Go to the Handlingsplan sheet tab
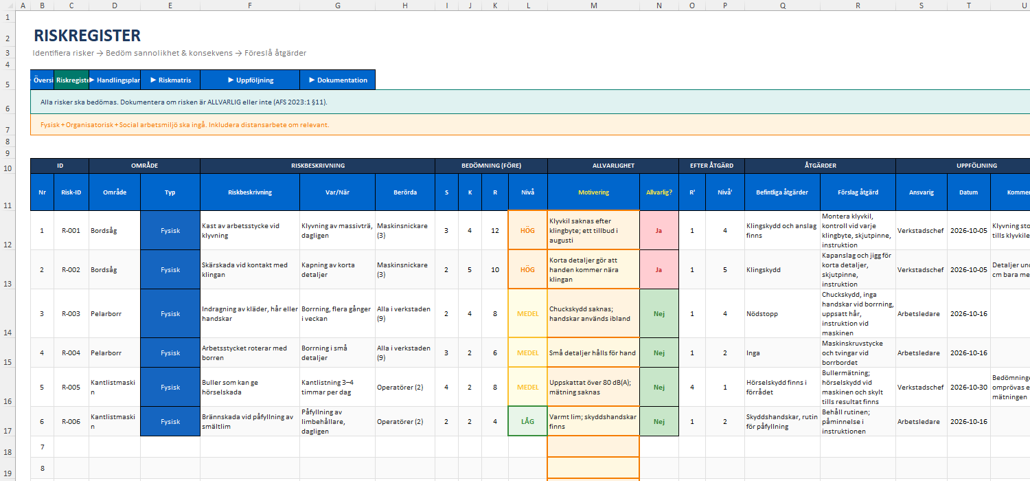Viewport: 1030px width, 481px height. 115,80
